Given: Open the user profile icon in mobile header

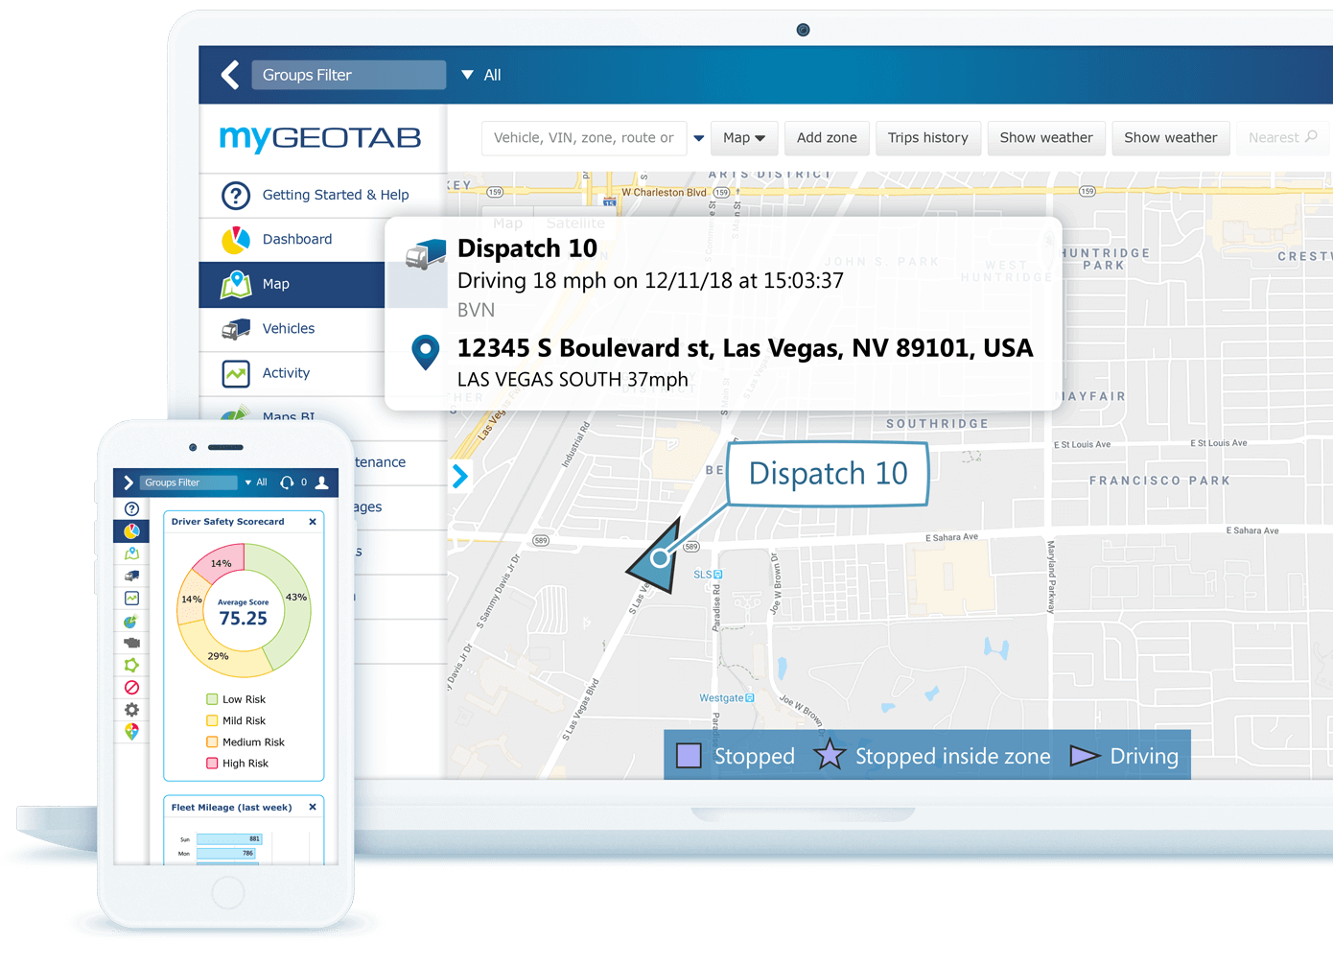Looking at the screenshot, I should [322, 482].
